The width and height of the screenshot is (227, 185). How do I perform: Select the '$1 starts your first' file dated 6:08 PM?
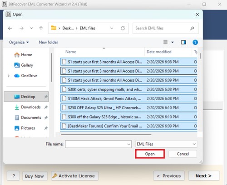click(x=128, y=62)
